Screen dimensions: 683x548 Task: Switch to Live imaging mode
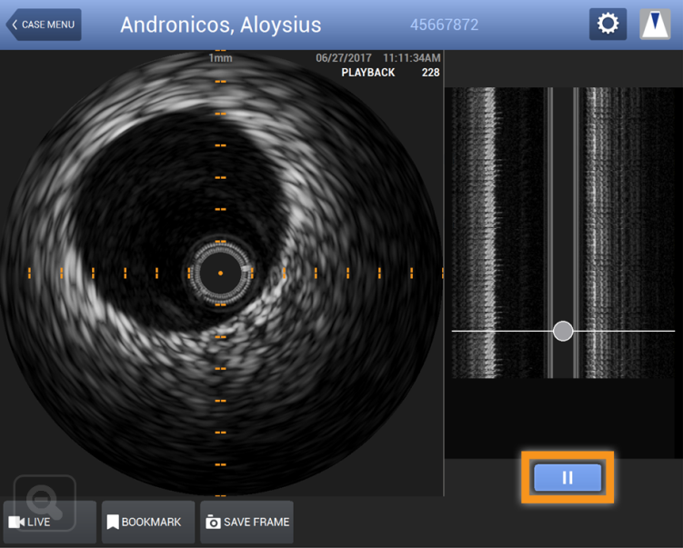click(x=49, y=522)
